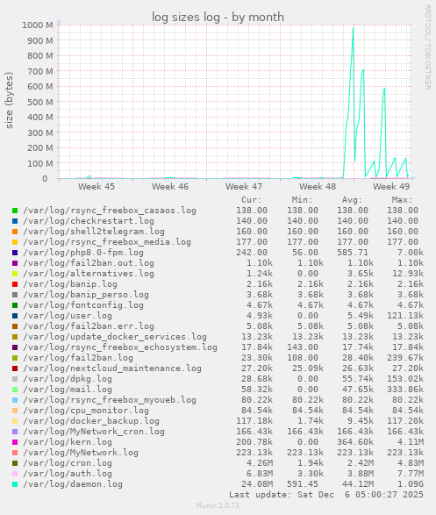Click the cyan swatch for daemon.log
The height and width of the screenshot is (515, 436).
coord(15,484)
